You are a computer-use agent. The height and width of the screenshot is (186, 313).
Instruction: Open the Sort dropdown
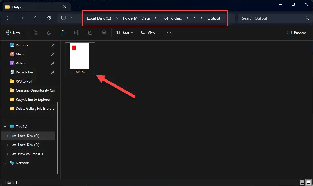(x=124, y=33)
